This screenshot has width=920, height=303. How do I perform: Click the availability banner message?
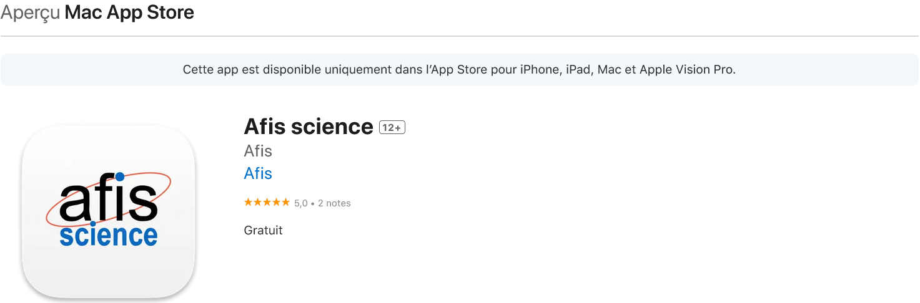459,69
